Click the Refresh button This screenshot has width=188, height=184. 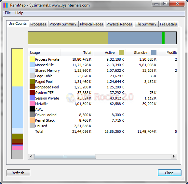[18, 173]
